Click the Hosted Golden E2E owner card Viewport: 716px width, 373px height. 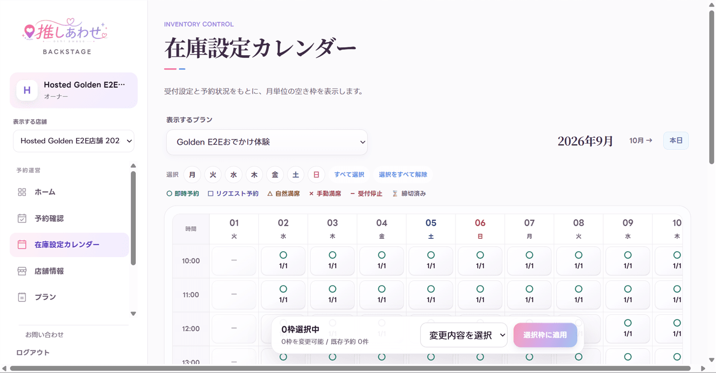pos(74,90)
